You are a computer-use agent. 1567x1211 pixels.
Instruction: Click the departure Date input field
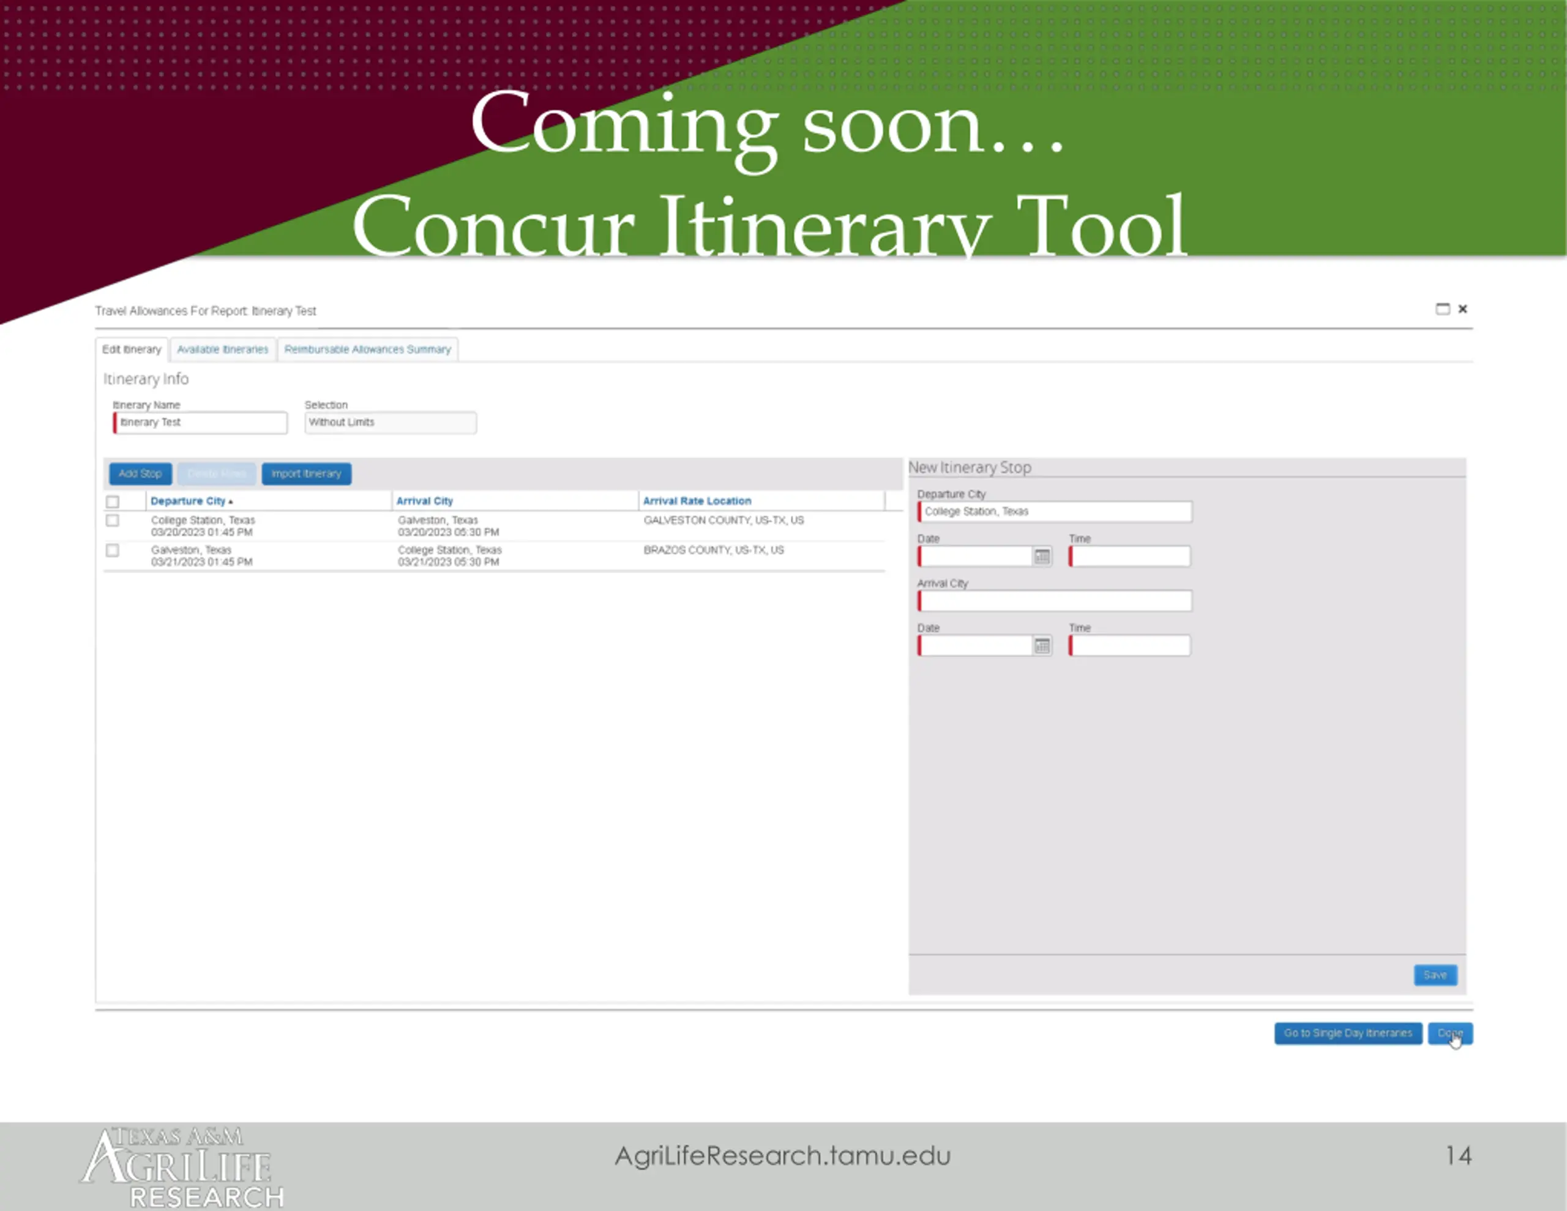point(975,557)
